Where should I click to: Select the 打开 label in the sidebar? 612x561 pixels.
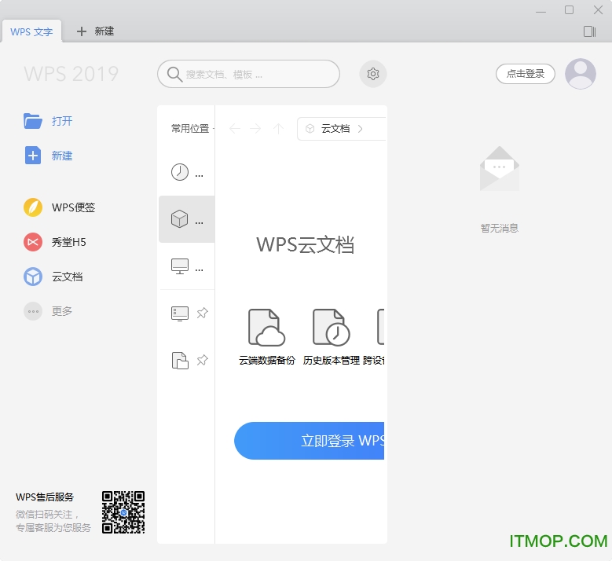pyautogui.click(x=62, y=121)
